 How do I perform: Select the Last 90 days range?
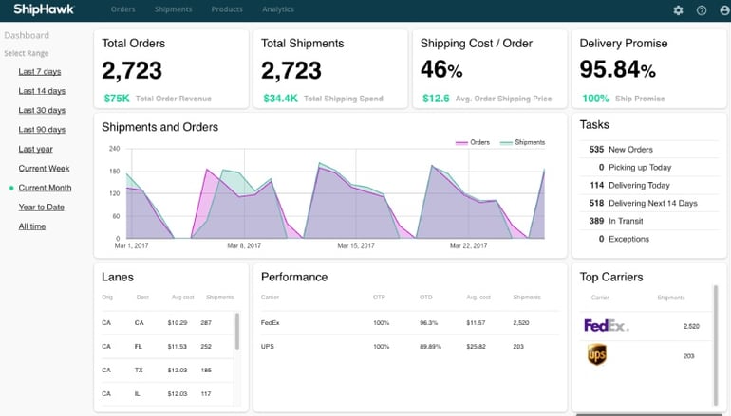coord(42,130)
